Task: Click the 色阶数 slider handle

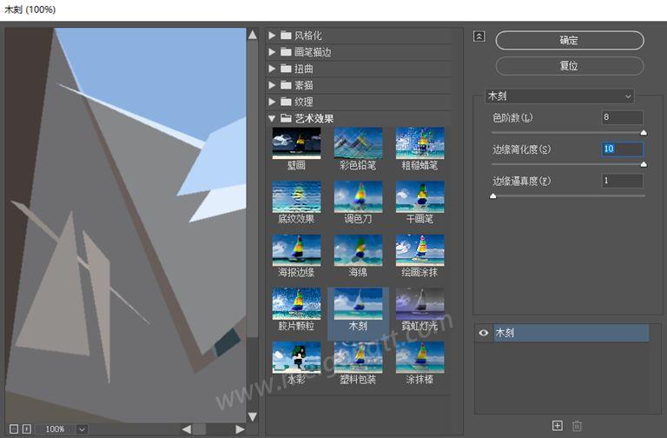Action: pos(644,133)
